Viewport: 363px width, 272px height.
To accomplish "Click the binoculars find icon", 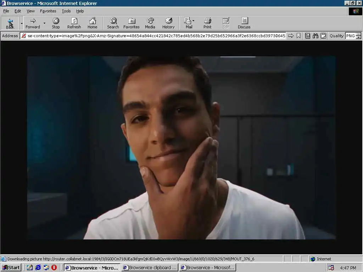I will pos(315,36).
